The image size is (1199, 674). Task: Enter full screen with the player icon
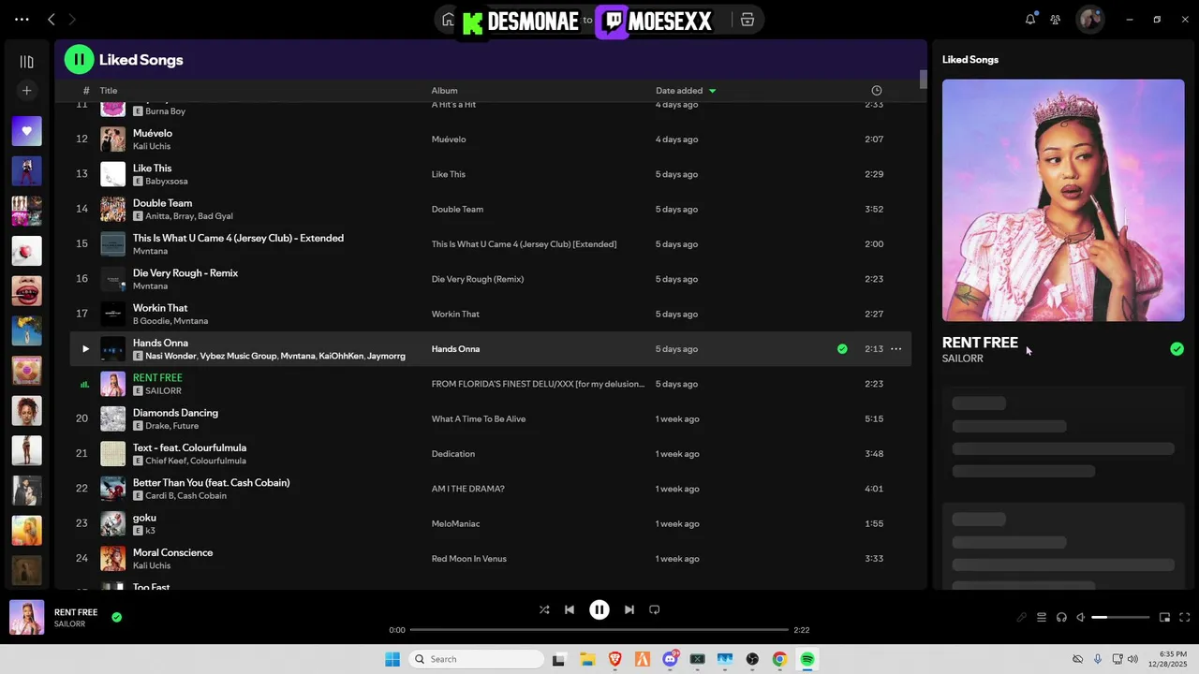1184,617
